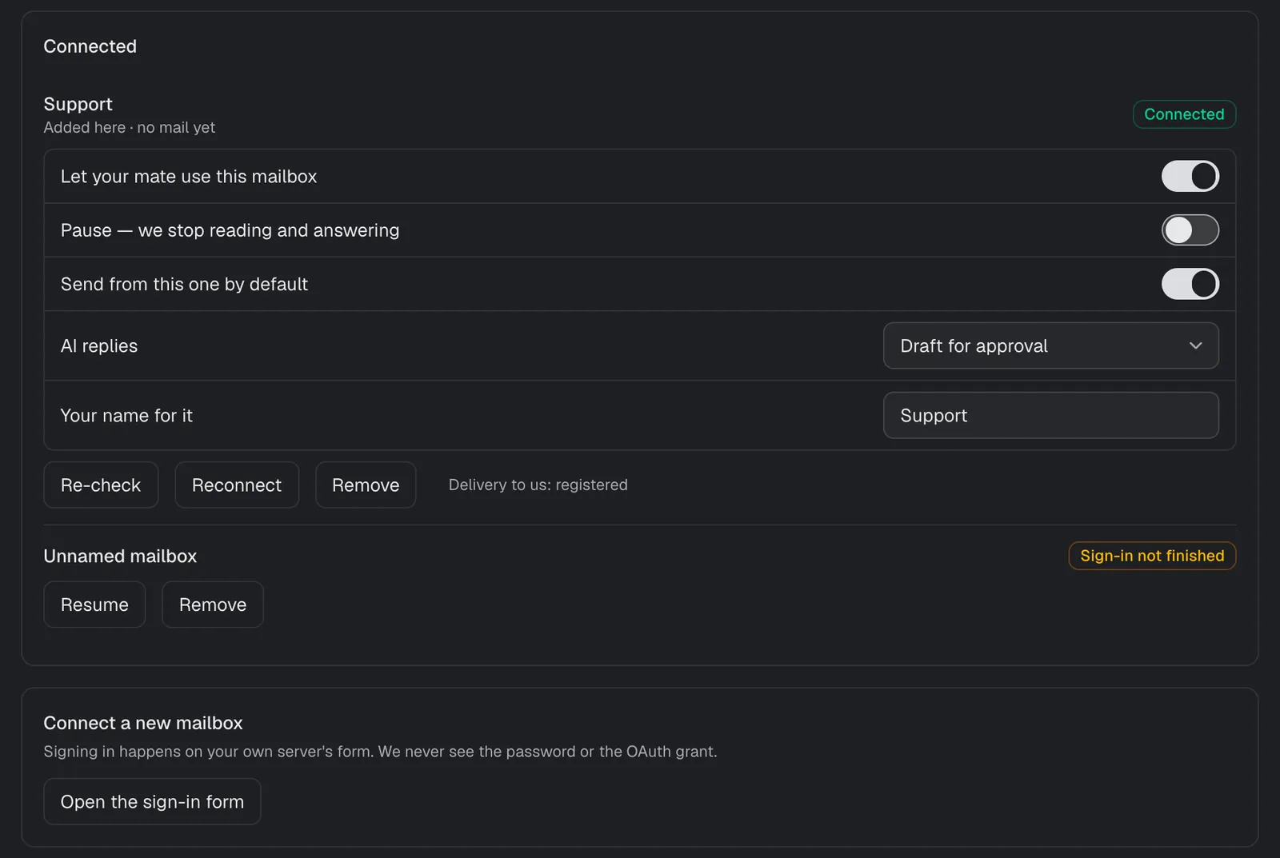Image resolution: width=1280 pixels, height=858 pixels.
Task: Click the "Connected" section title
Action: click(90, 46)
